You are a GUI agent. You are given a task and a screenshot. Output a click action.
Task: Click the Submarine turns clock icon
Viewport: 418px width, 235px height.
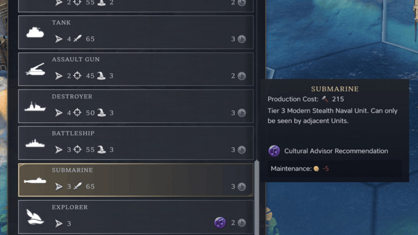pyautogui.click(x=242, y=186)
